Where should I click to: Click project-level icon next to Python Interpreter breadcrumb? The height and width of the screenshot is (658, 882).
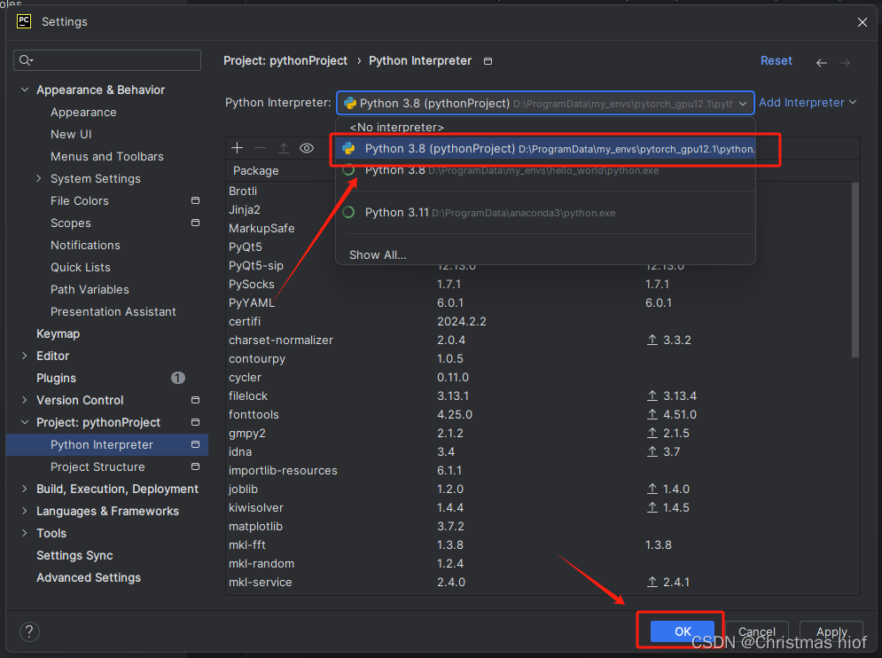(x=488, y=61)
